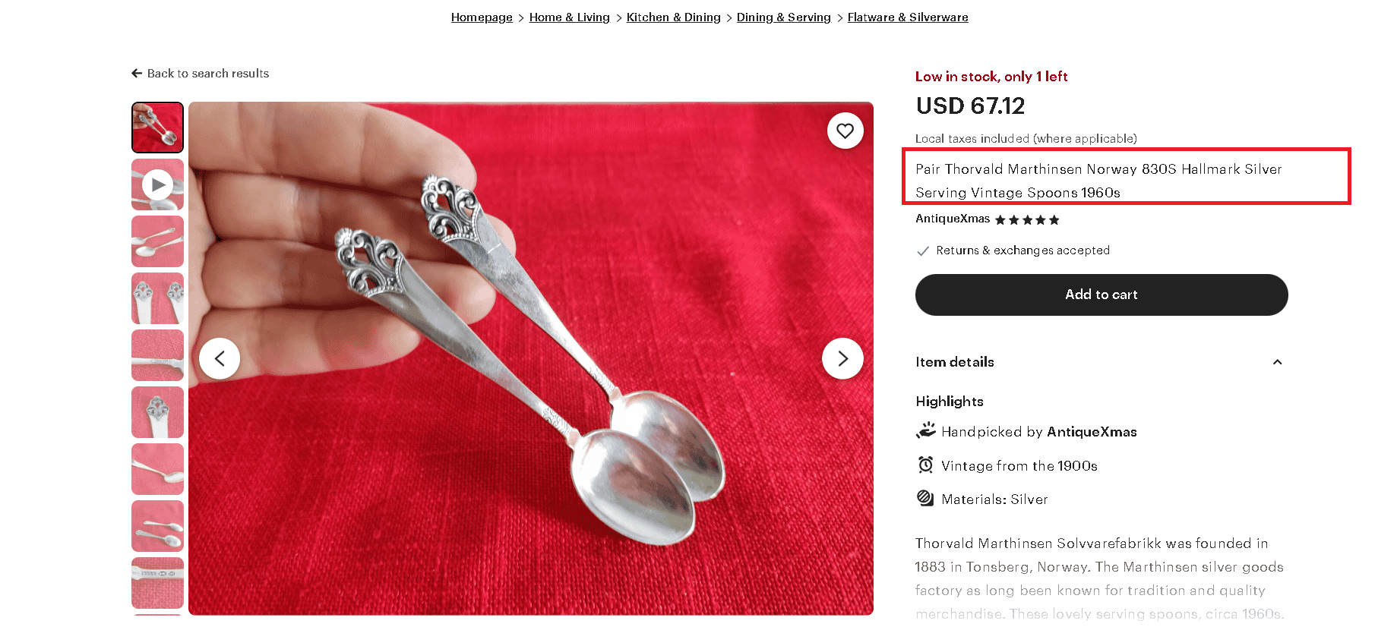Click the Vintage clock icon in Highlights
The height and width of the screenshot is (627, 1397).
924,465
